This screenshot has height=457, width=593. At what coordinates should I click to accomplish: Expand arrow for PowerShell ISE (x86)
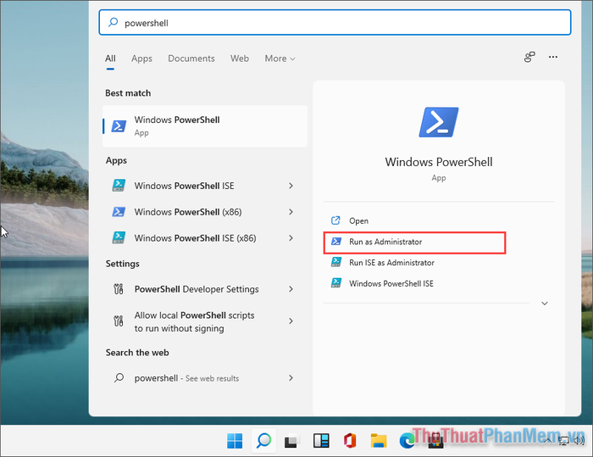pyautogui.click(x=291, y=237)
